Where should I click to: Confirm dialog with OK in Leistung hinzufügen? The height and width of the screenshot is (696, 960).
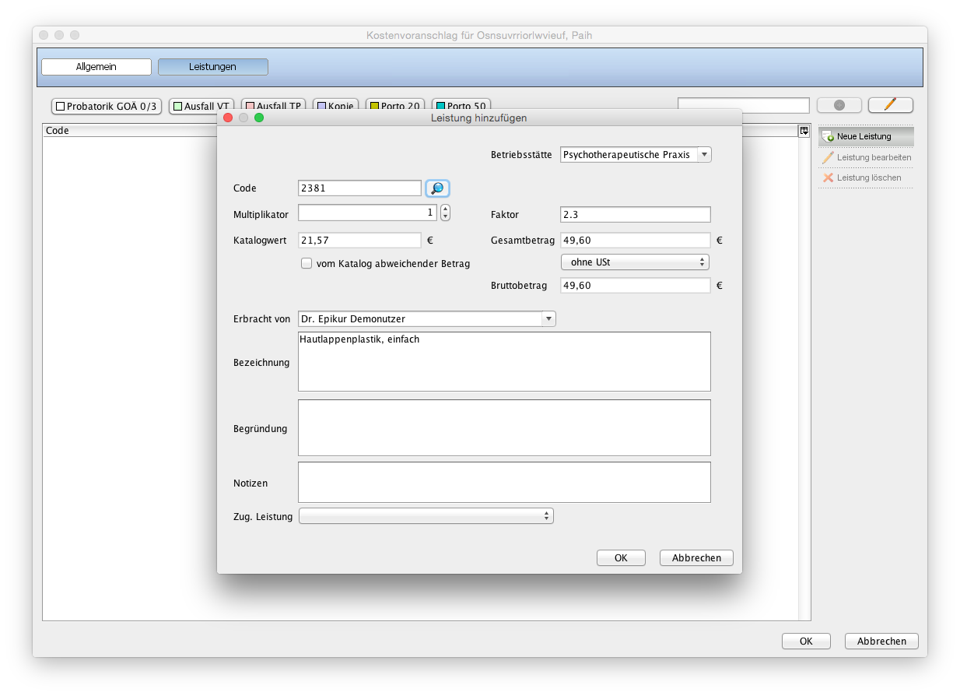coord(621,557)
